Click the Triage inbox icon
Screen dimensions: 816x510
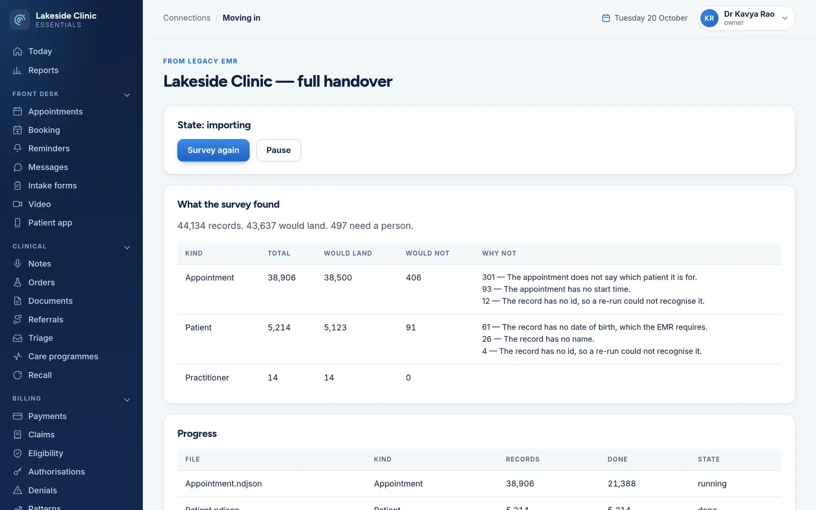pyautogui.click(x=17, y=338)
